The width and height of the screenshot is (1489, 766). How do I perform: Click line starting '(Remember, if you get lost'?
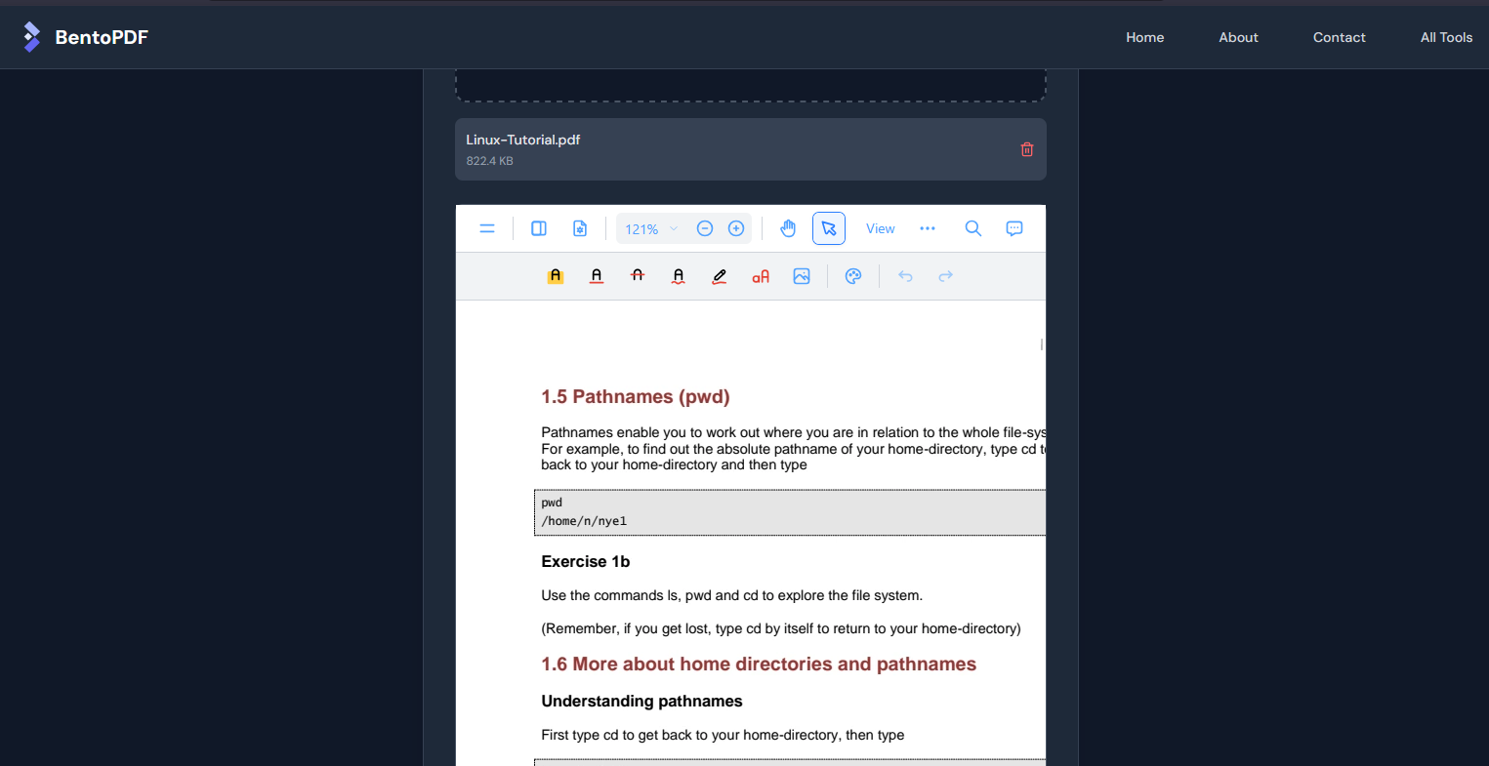[781, 628]
